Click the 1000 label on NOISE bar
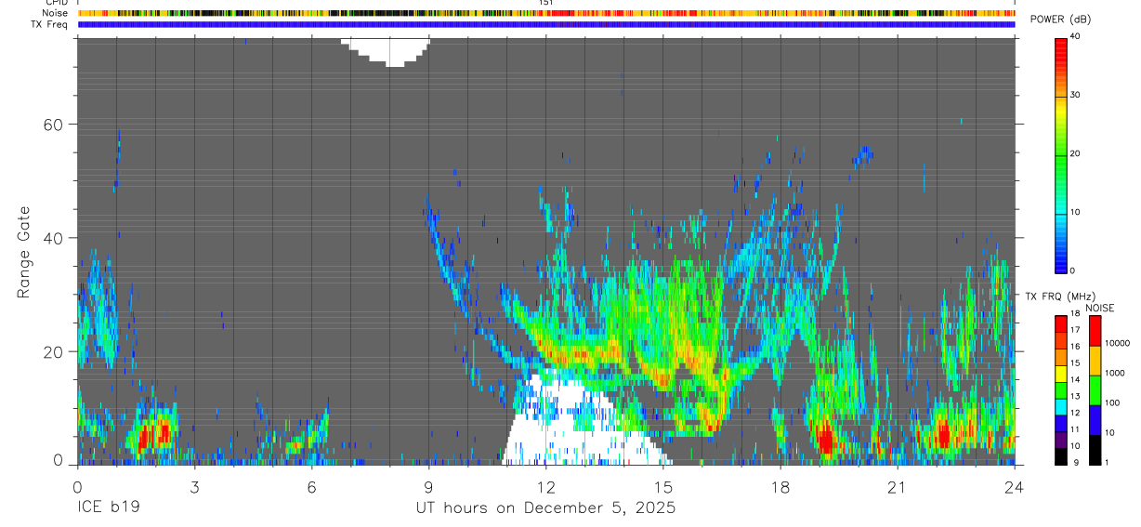Viewport: 1141px width, 527px height. (1114, 373)
